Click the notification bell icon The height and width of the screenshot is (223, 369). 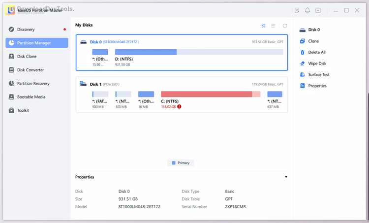[x=307, y=10]
